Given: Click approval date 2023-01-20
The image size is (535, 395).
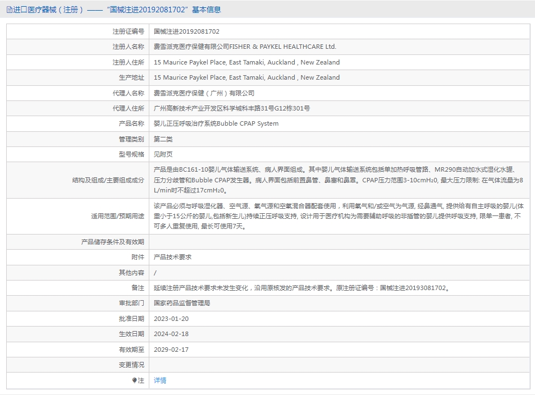Looking at the screenshot, I should (171, 319).
